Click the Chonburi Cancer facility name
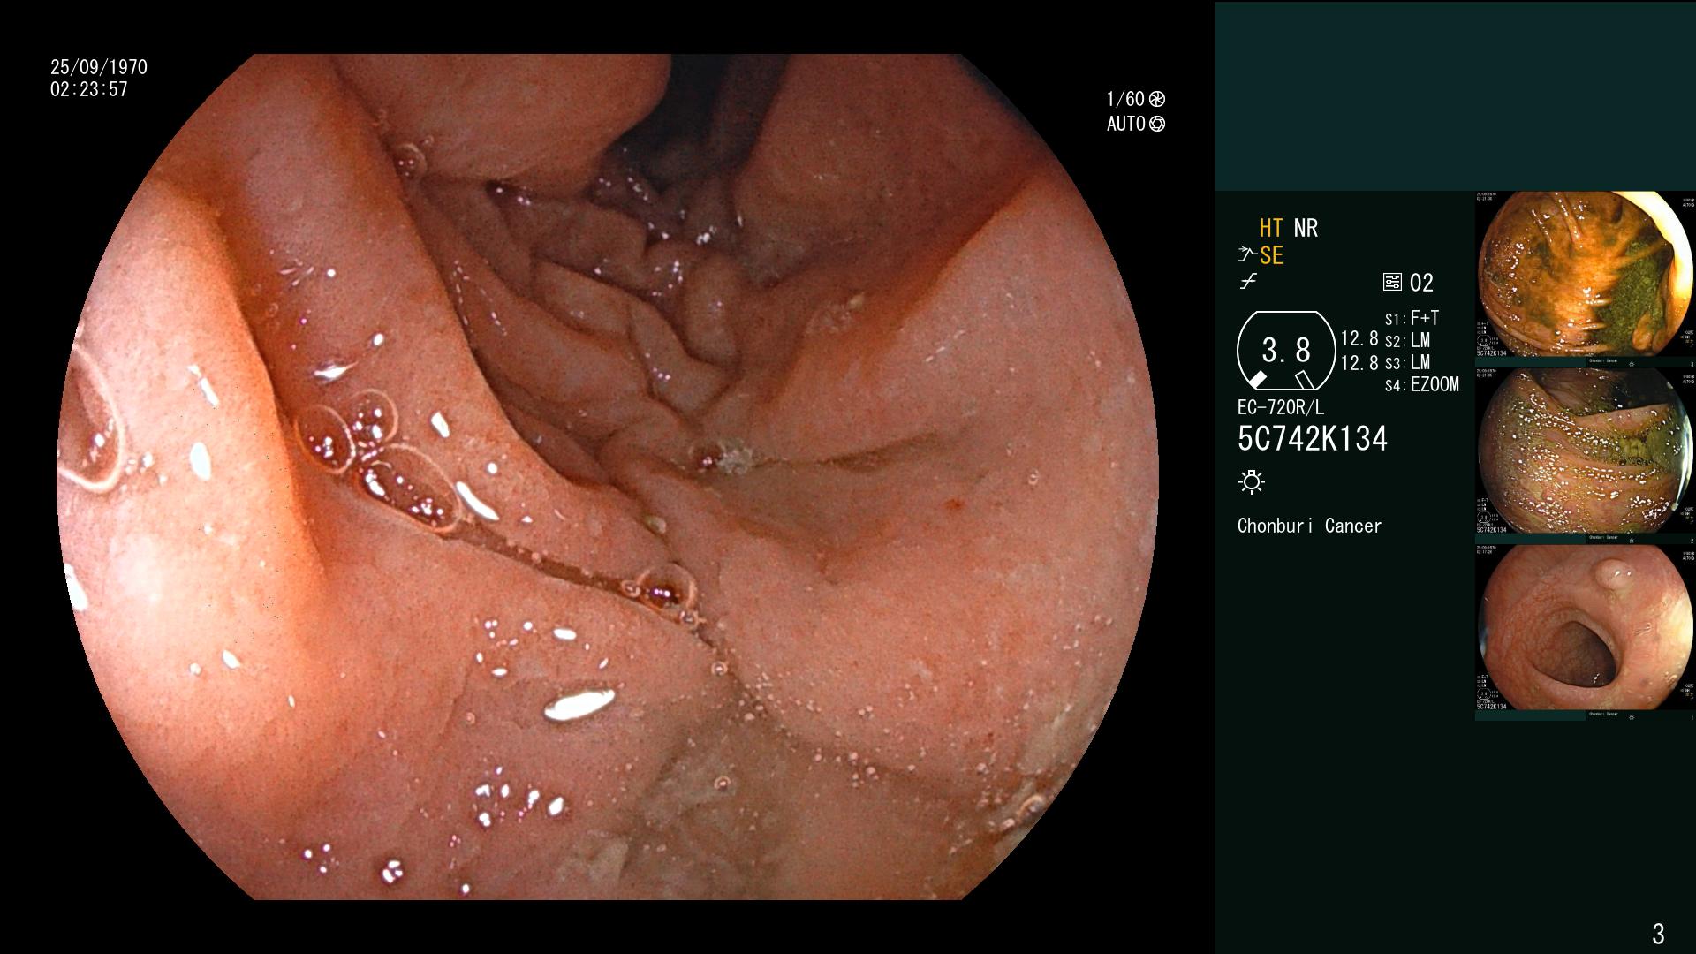 1309,526
